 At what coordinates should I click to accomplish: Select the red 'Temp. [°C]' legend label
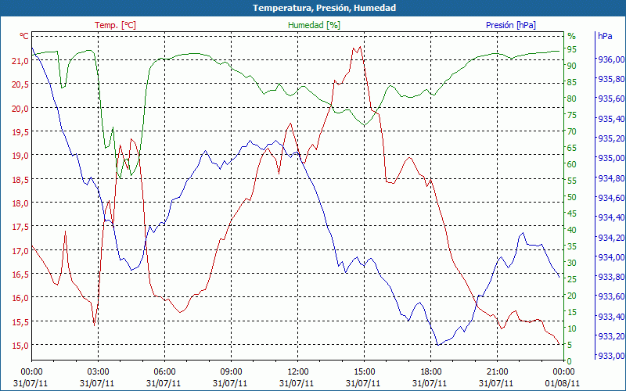pos(115,25)
